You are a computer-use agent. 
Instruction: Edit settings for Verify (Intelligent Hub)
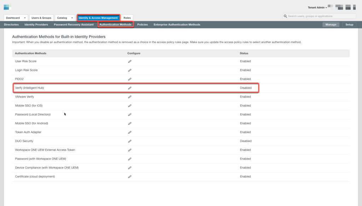click(130, 88)
